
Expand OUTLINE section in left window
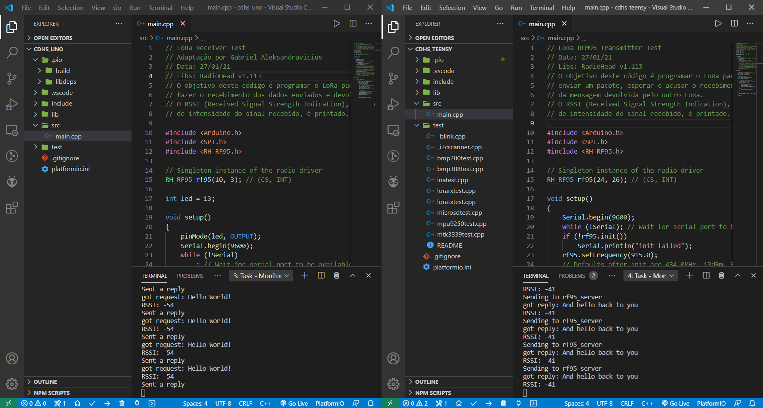click(77, 382)
